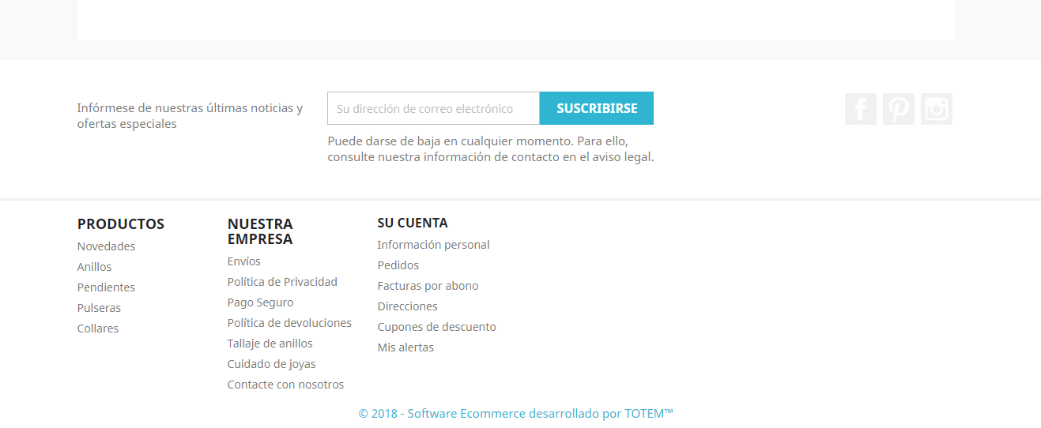Go to Anillos products
This screenshot has width=1041, height=428.
(94, 267)
